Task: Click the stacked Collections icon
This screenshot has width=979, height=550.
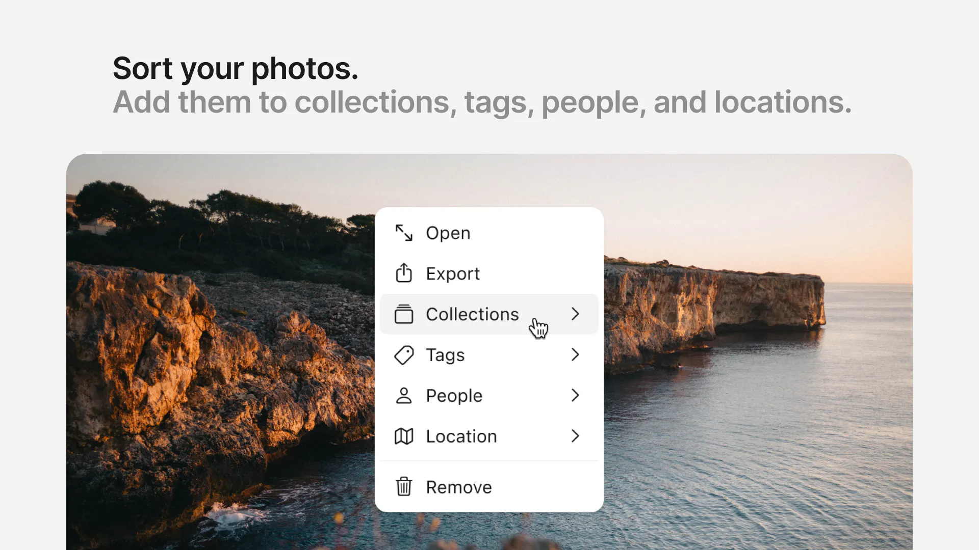Action: (x=404, y=314)
